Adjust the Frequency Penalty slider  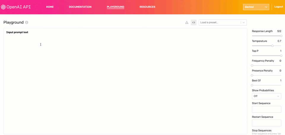pos(267,65)
